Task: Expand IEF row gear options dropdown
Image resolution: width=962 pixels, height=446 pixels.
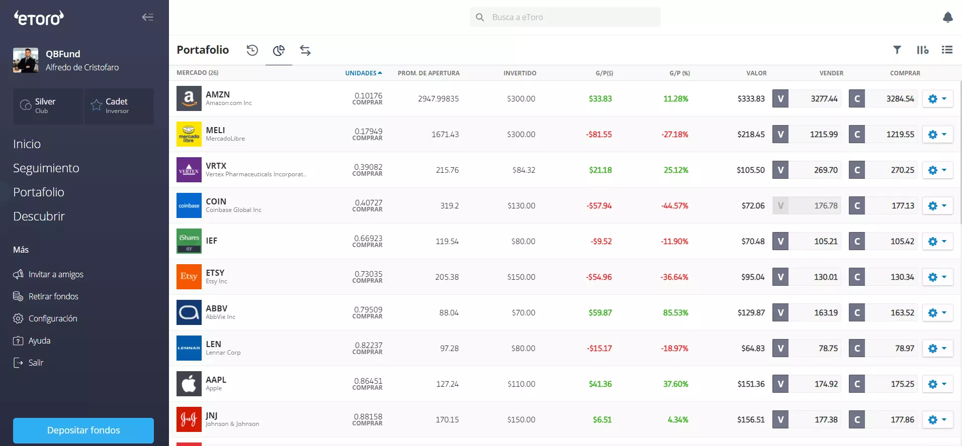Action: (x=937, y=241)
